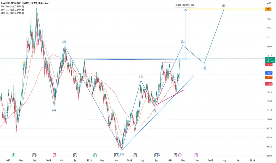The width and height of the screenshot is (276, 163).
Task: Click the 2024 label on time axis
Action: click(x=170, y=160)
